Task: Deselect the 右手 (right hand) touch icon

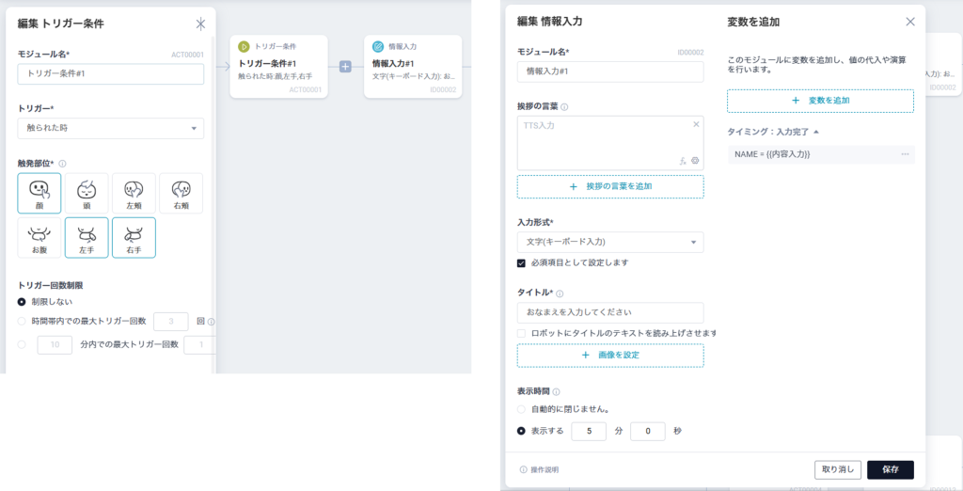Action: [x=134, y=238]
